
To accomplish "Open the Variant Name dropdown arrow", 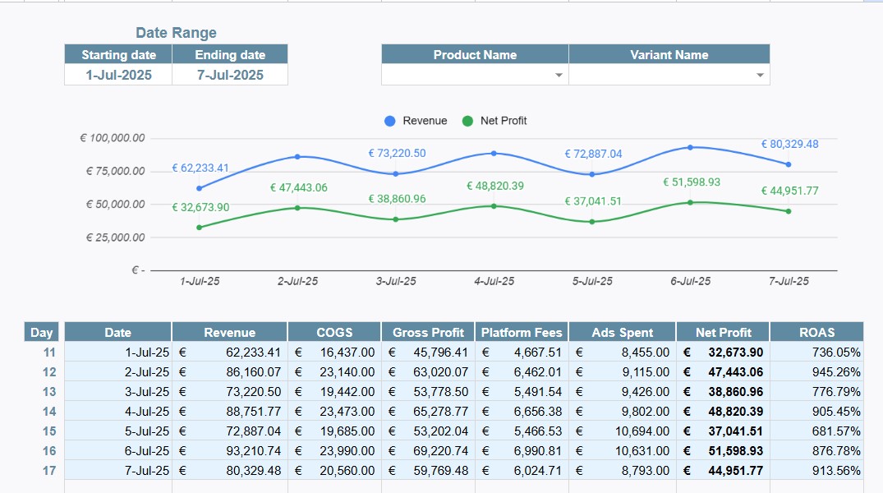I will [x=760, y=75].
